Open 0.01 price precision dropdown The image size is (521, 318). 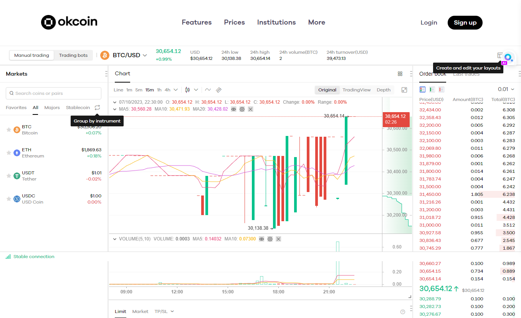click(x=506, y=89)
